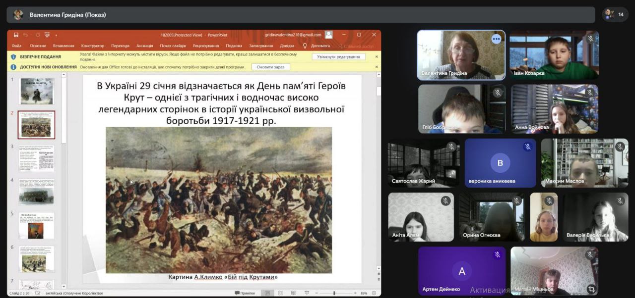This screenshot has height=298, width=635.
Task: Click the more options dots on Валентина Грідіна tile
Action: tap(496, 39)
